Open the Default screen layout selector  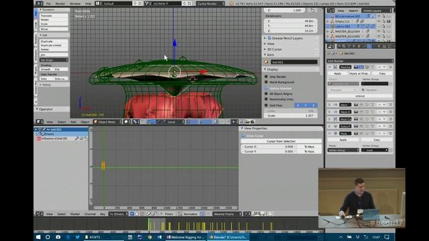point(113,3)
